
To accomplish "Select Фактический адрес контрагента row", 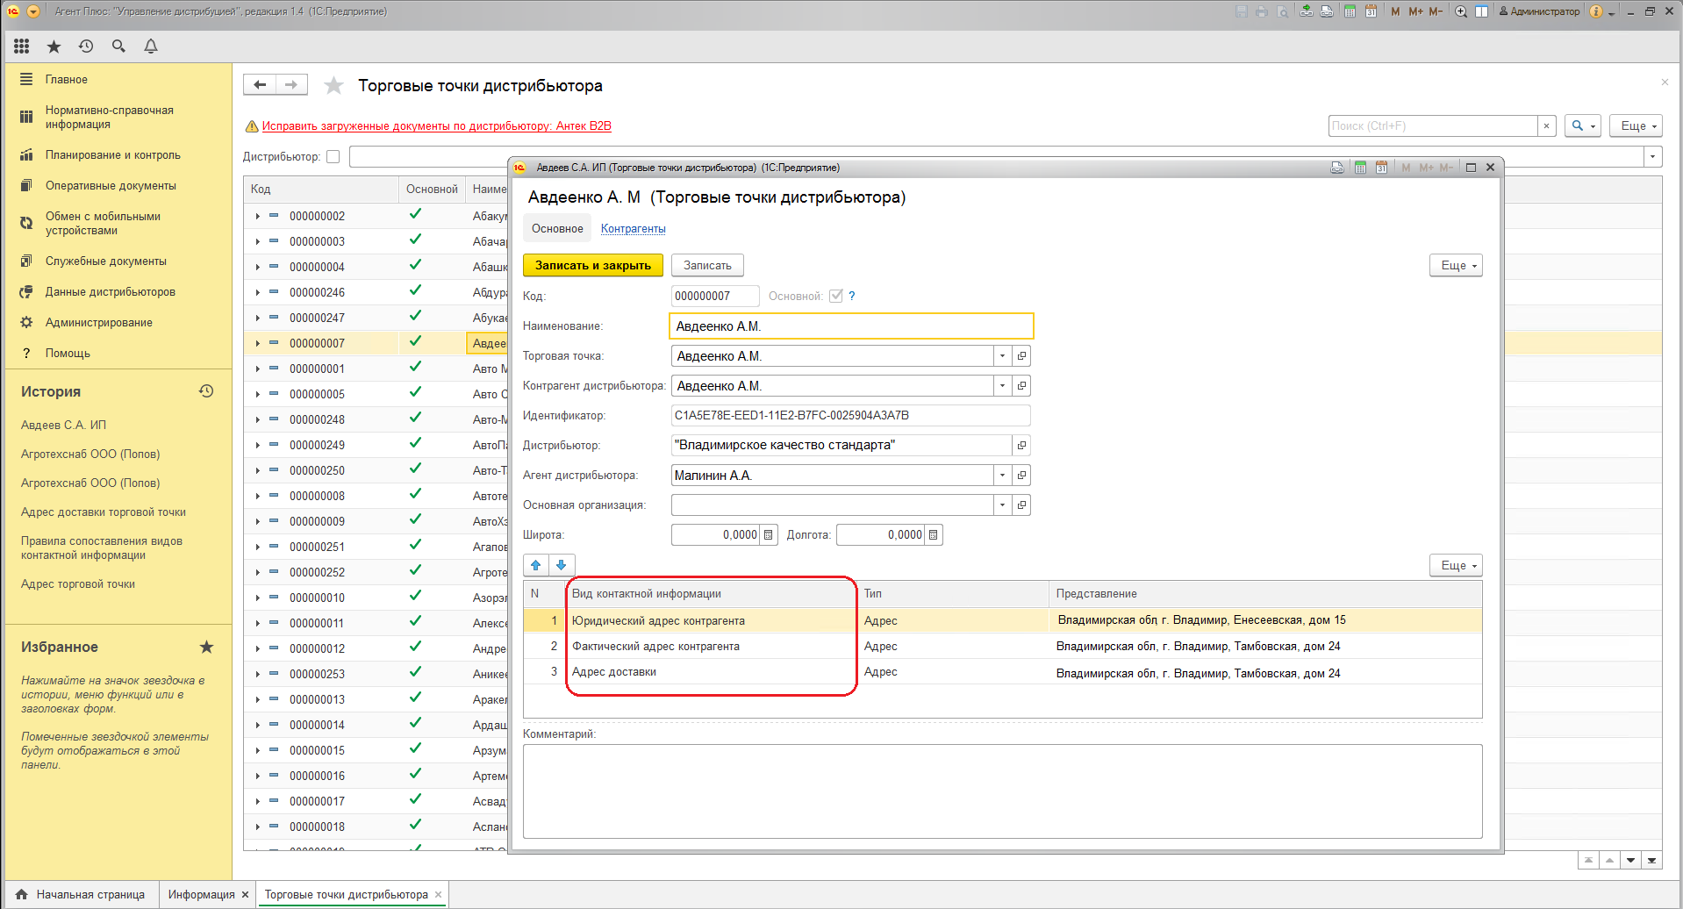I will (1002, 647).
